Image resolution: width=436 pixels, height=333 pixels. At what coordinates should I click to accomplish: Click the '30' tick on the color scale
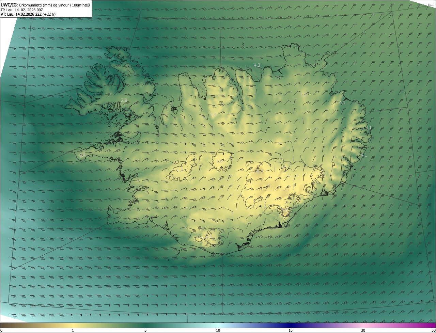click(363, 330)
